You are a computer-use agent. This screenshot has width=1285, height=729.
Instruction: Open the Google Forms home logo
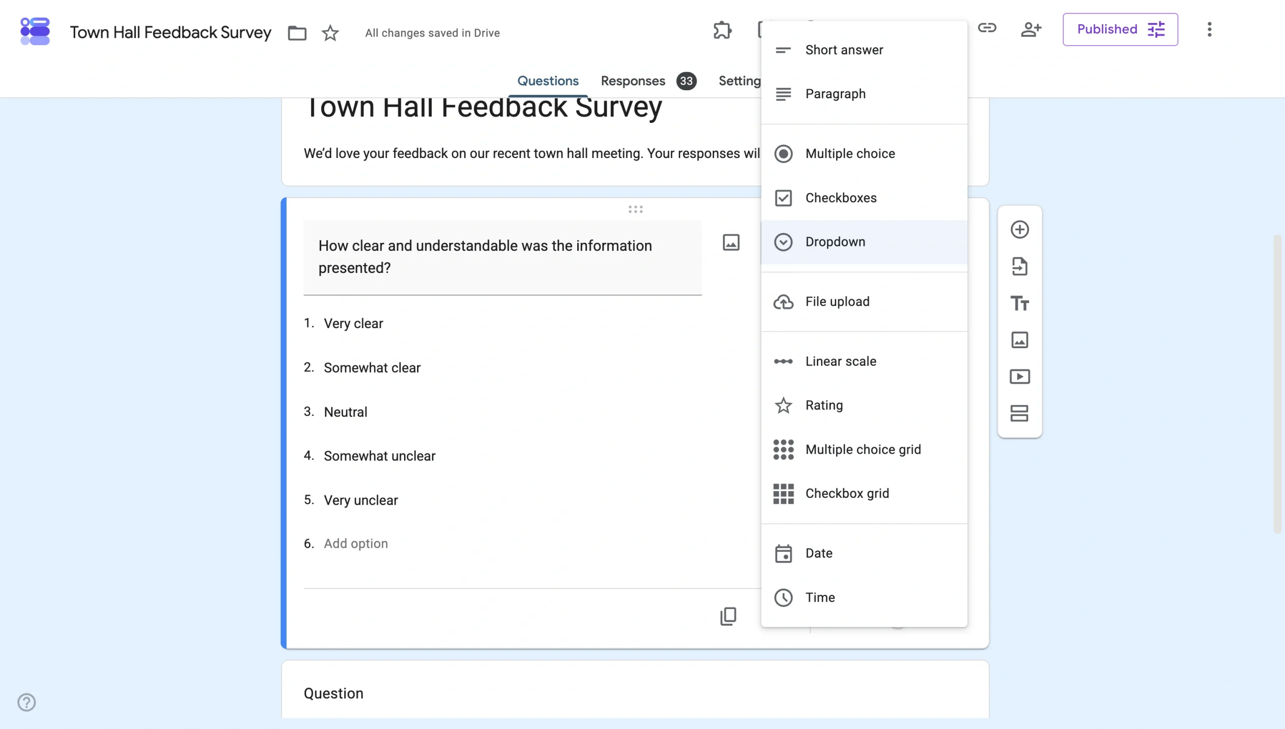[x=35, y=31]
